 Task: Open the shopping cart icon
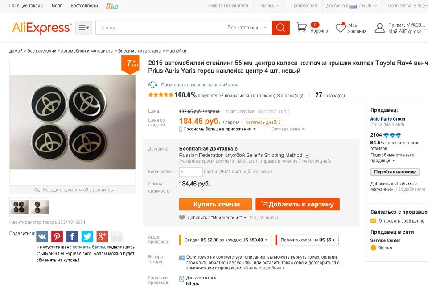click(x=302, y=28)
